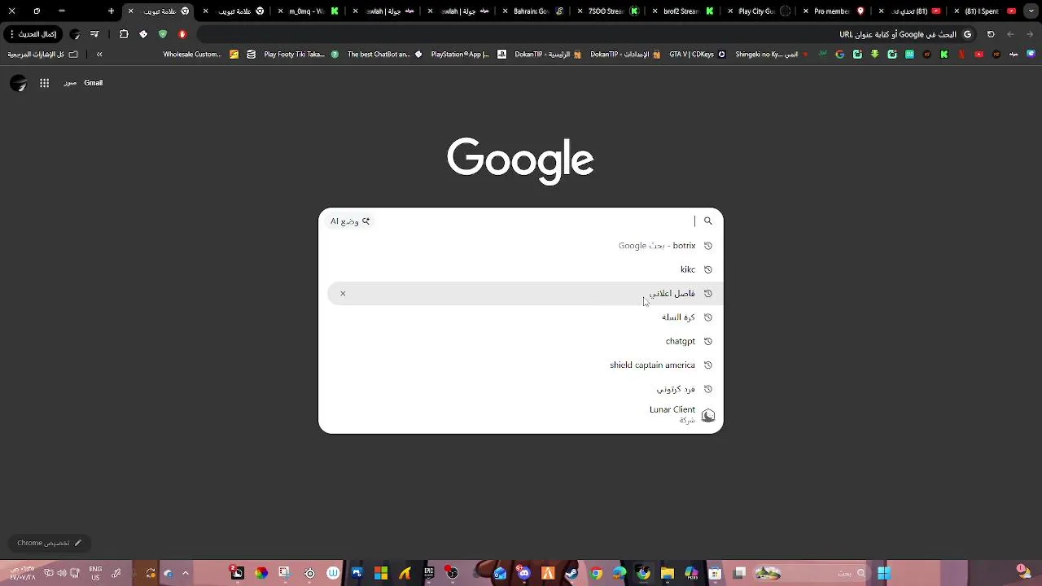Reload the page
This screenshot has height=586, width=1042.
[991, 34]
